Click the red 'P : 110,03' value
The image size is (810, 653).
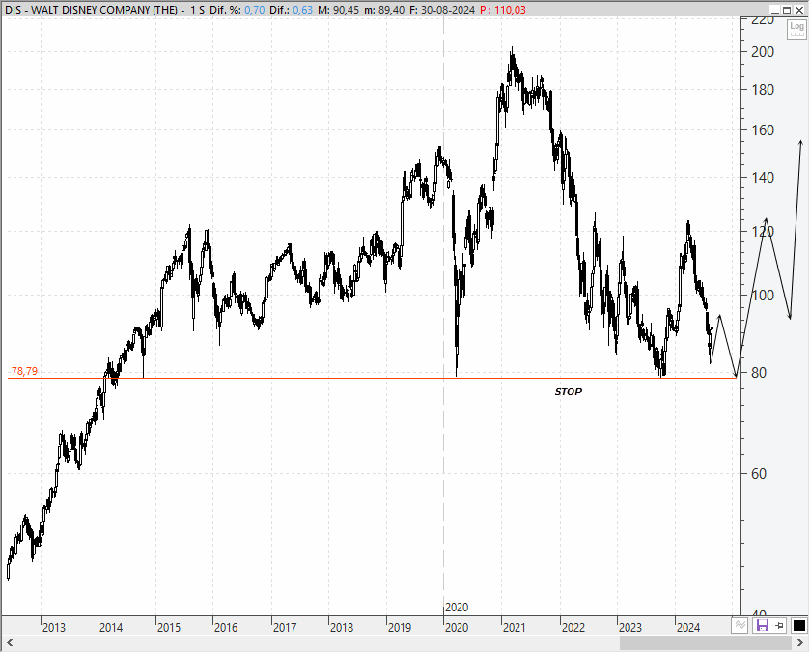point(503,10)
